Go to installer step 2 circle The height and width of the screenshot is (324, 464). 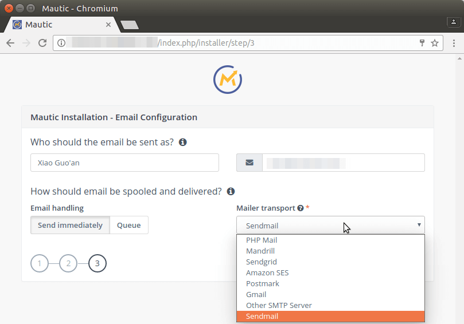click(68, 263)
